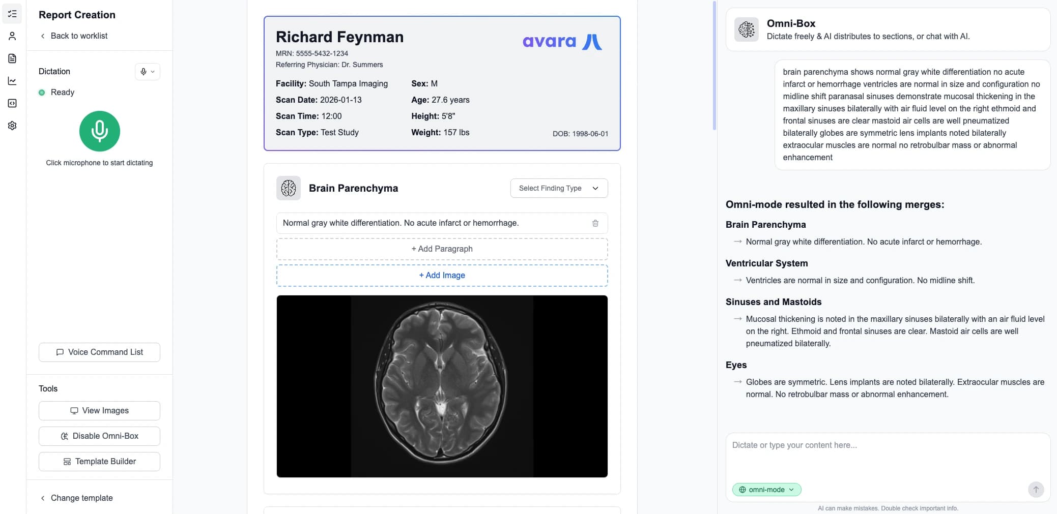Open the documents icon in sidebar
Screen dimensions: 1057x514
(13, 58)
